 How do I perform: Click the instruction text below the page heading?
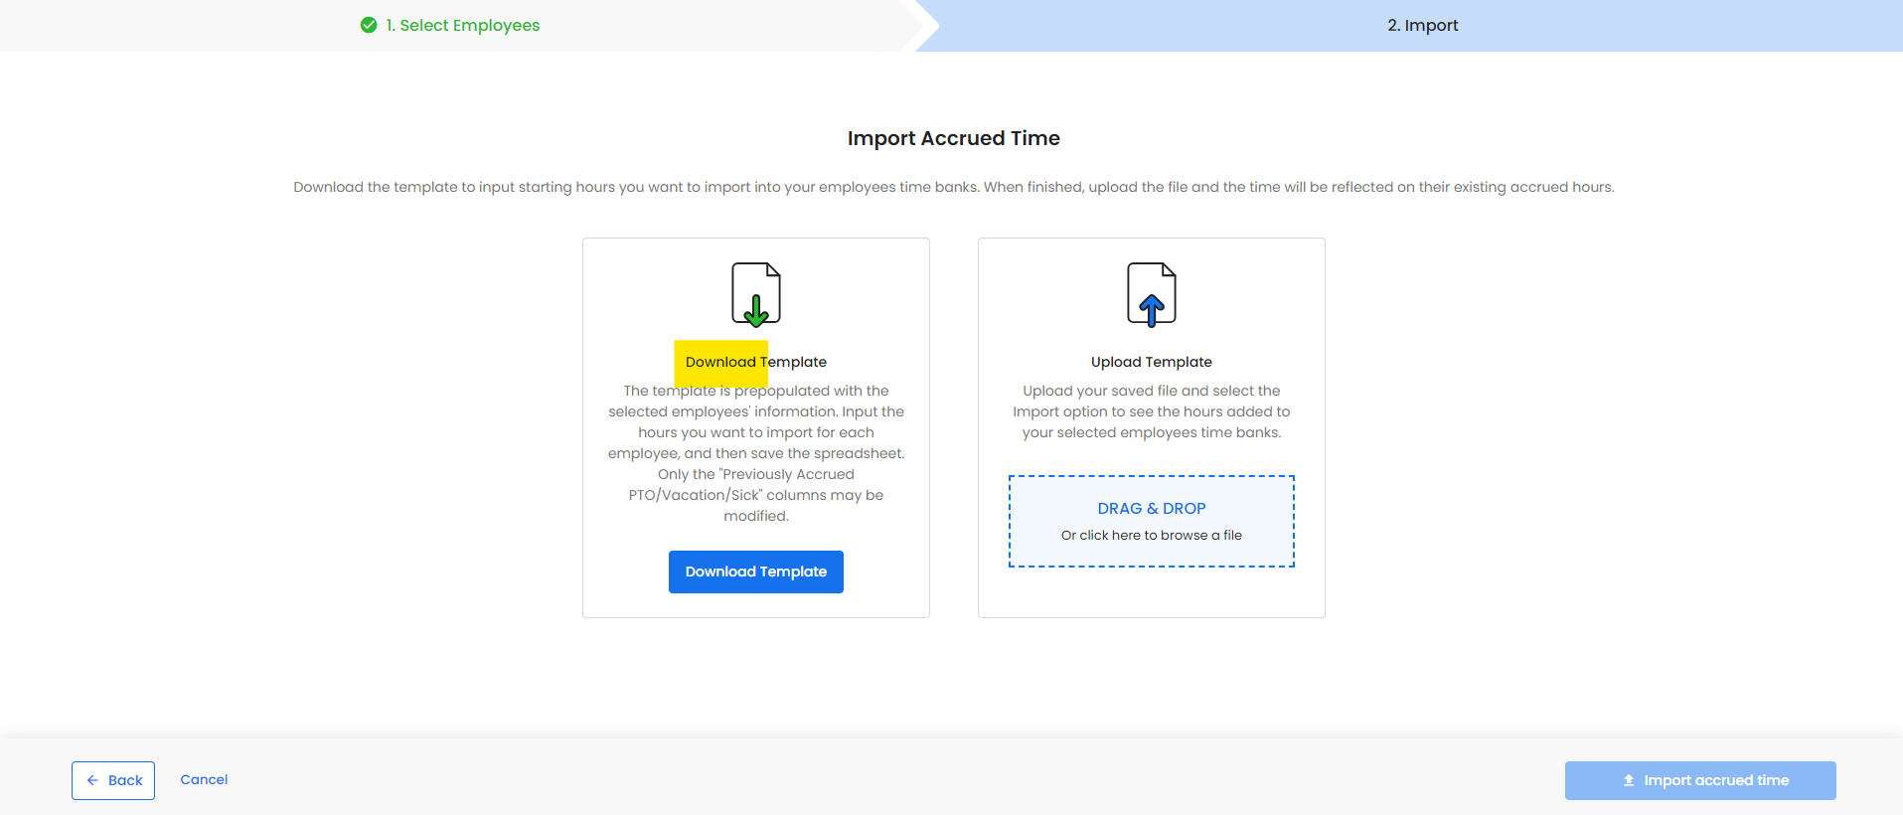pos(953,187)
